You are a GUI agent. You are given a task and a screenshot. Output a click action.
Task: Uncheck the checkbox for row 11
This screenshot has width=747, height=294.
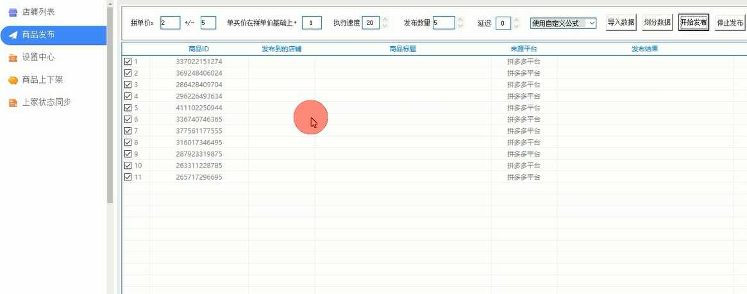[128, 177]
